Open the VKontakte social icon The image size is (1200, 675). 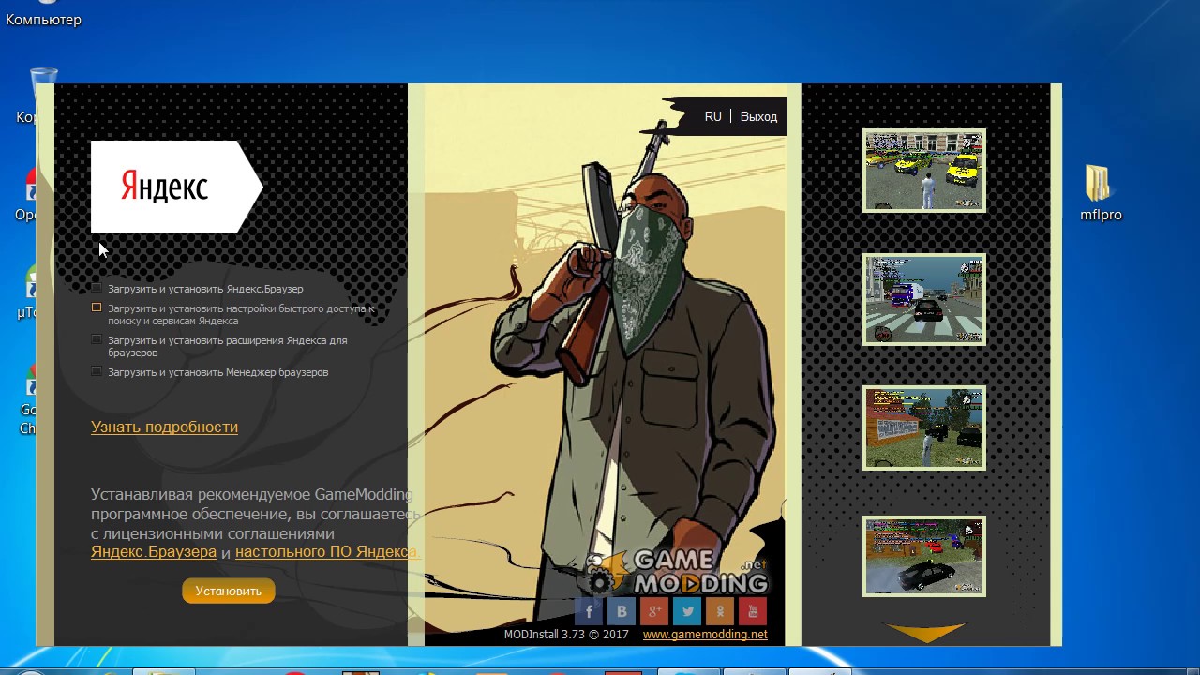pos(622,611)
